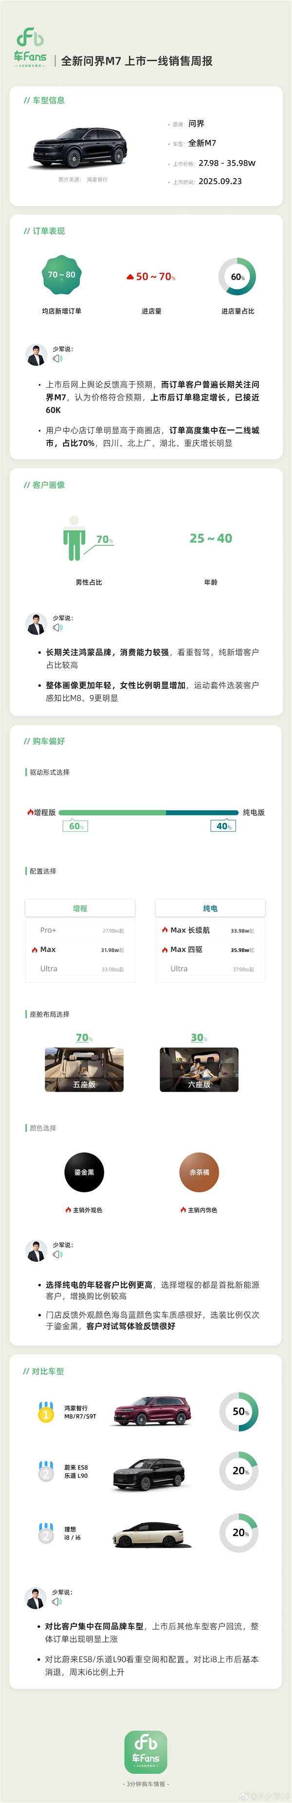The width and height of the screenshot is (292, 1803).
Task: Click the green 70~80 badge icon
Action: (x=61, y=275)
